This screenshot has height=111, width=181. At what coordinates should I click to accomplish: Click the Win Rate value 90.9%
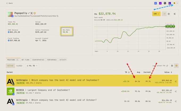click(x=65, y=32)
